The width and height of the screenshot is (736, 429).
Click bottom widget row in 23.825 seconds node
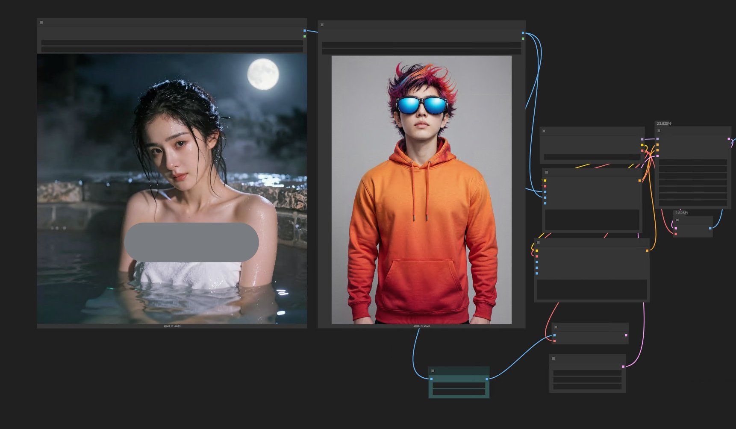(692, 203)
